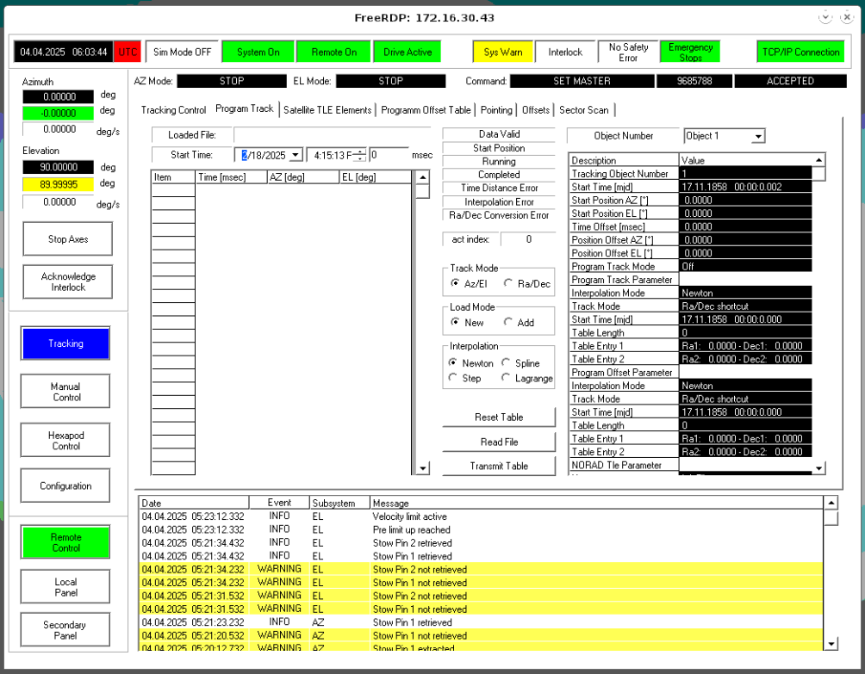Switch to the Tracking Control tab
This screenshot has width=865, height=674.
point(174,110)
